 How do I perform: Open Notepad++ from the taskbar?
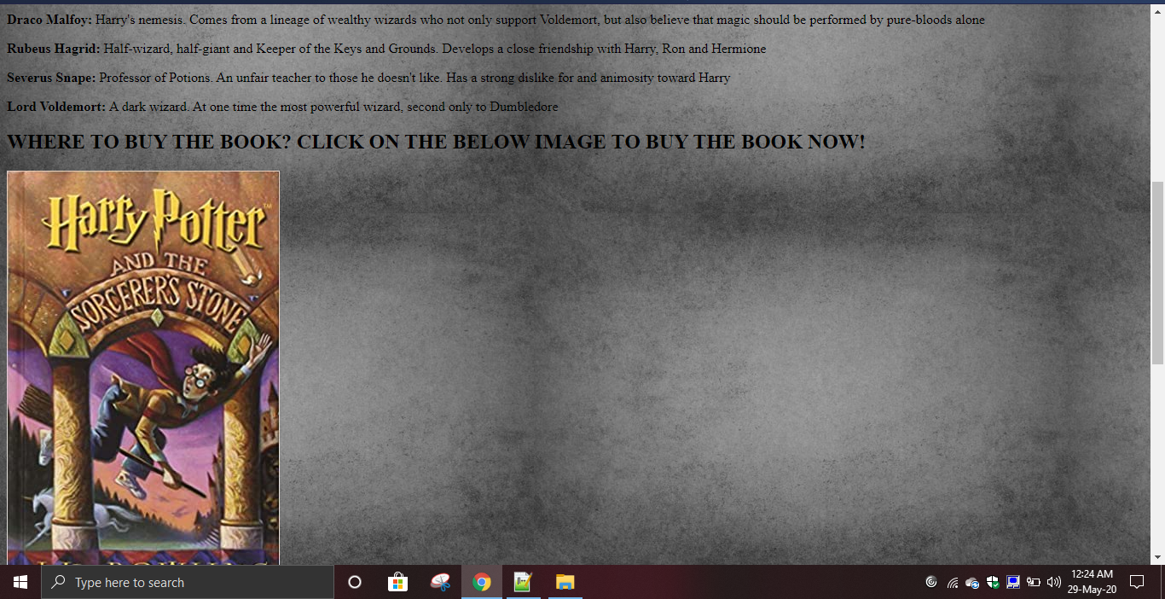pos(523,582)
